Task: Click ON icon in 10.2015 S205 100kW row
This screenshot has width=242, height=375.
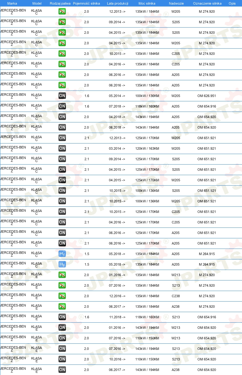Action: [x=62, y=191]
